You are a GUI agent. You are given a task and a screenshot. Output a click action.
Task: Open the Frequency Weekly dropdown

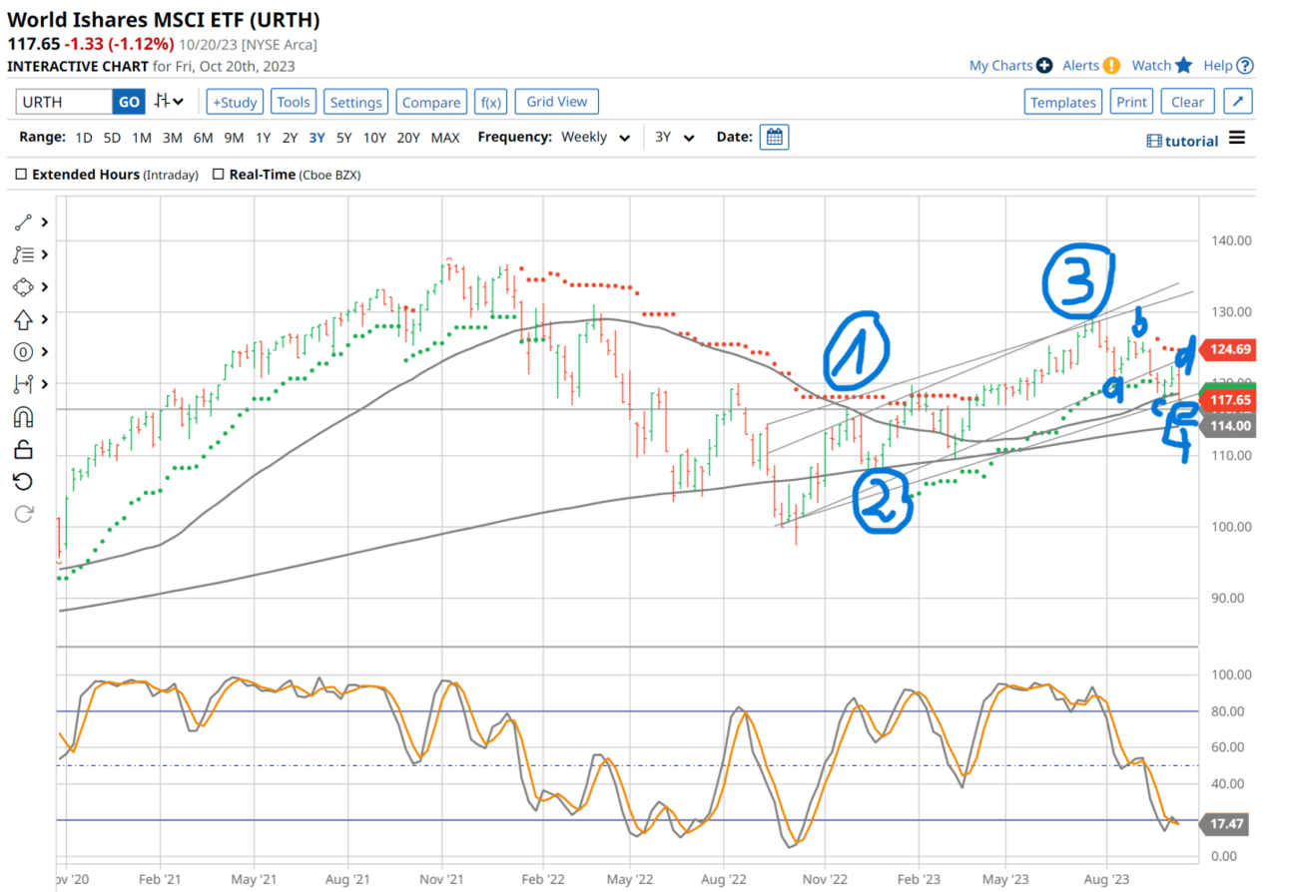tap(596, 138)
